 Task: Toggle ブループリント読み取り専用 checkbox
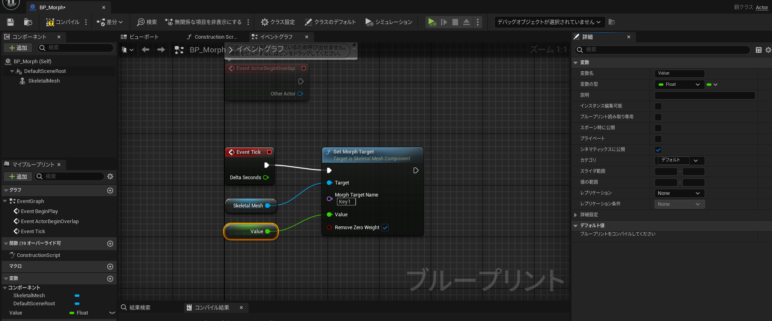point(658,117)
